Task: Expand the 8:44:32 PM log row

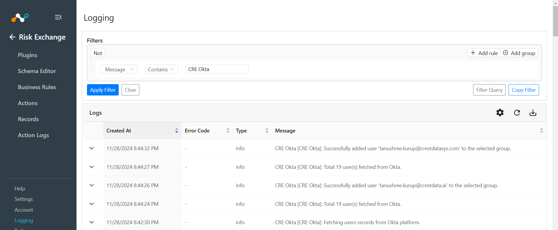Action: coord(92,148)
